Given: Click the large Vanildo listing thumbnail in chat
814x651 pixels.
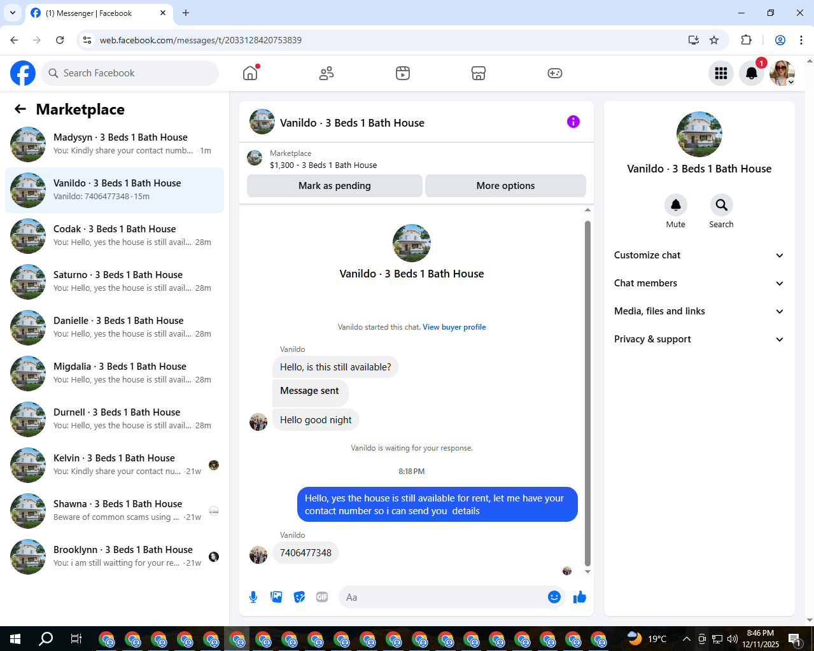Looking at the screenshot, I should 412,243.
